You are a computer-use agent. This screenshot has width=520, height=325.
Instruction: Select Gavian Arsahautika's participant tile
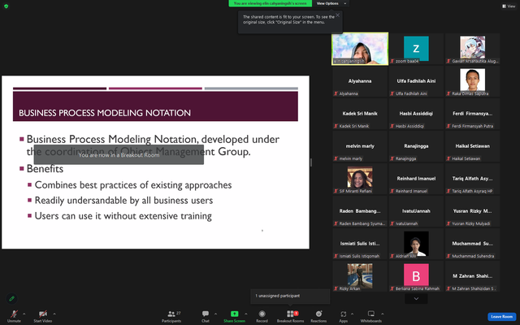pyautogui.click(x=473, y=49)
